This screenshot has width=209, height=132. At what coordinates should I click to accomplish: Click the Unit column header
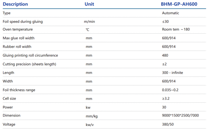89,4
